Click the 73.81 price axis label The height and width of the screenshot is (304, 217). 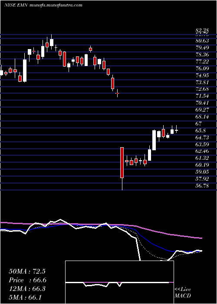[202, 82]
